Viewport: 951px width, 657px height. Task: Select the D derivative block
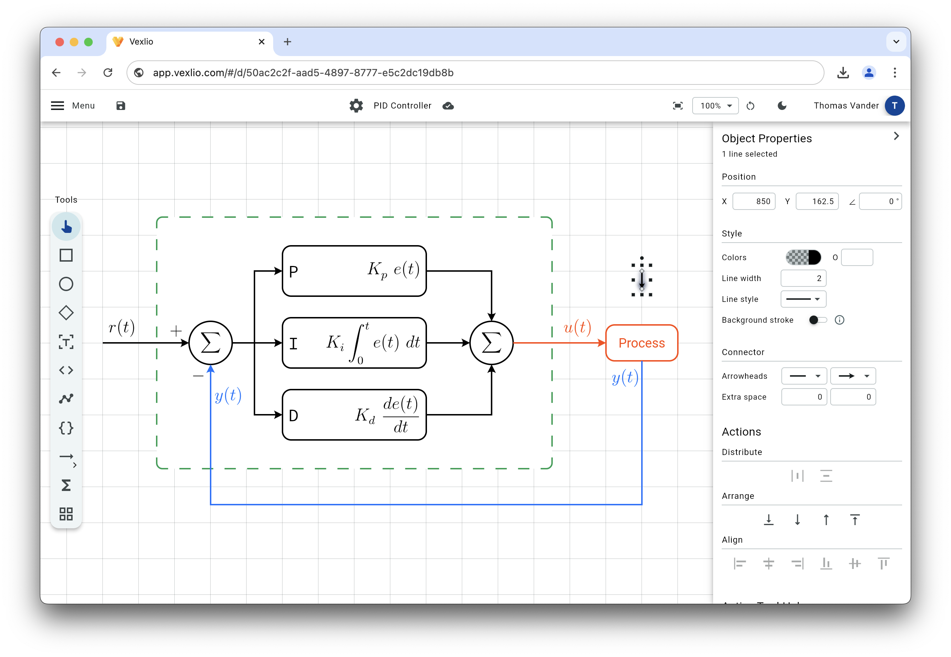[354, 415]
